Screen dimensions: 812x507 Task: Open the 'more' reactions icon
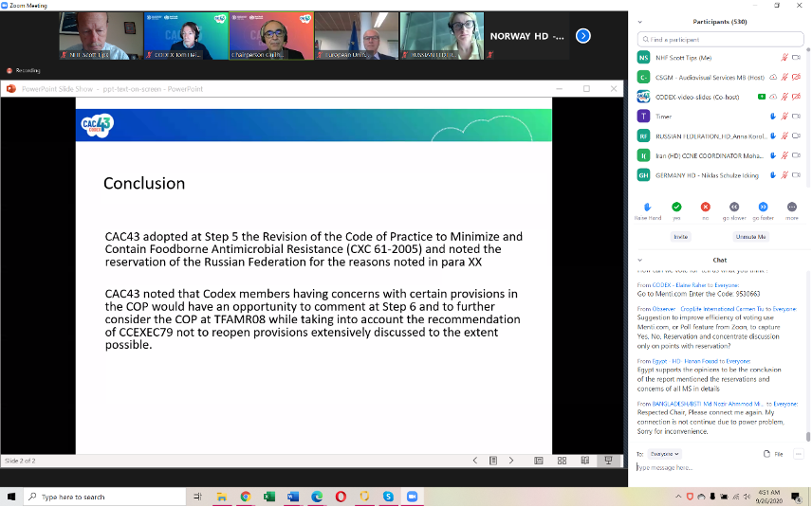click(x=791, y=207)
